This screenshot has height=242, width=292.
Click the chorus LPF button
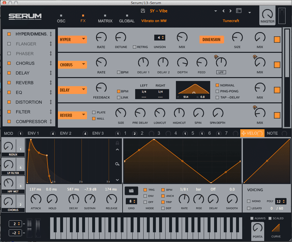(221, 72)
